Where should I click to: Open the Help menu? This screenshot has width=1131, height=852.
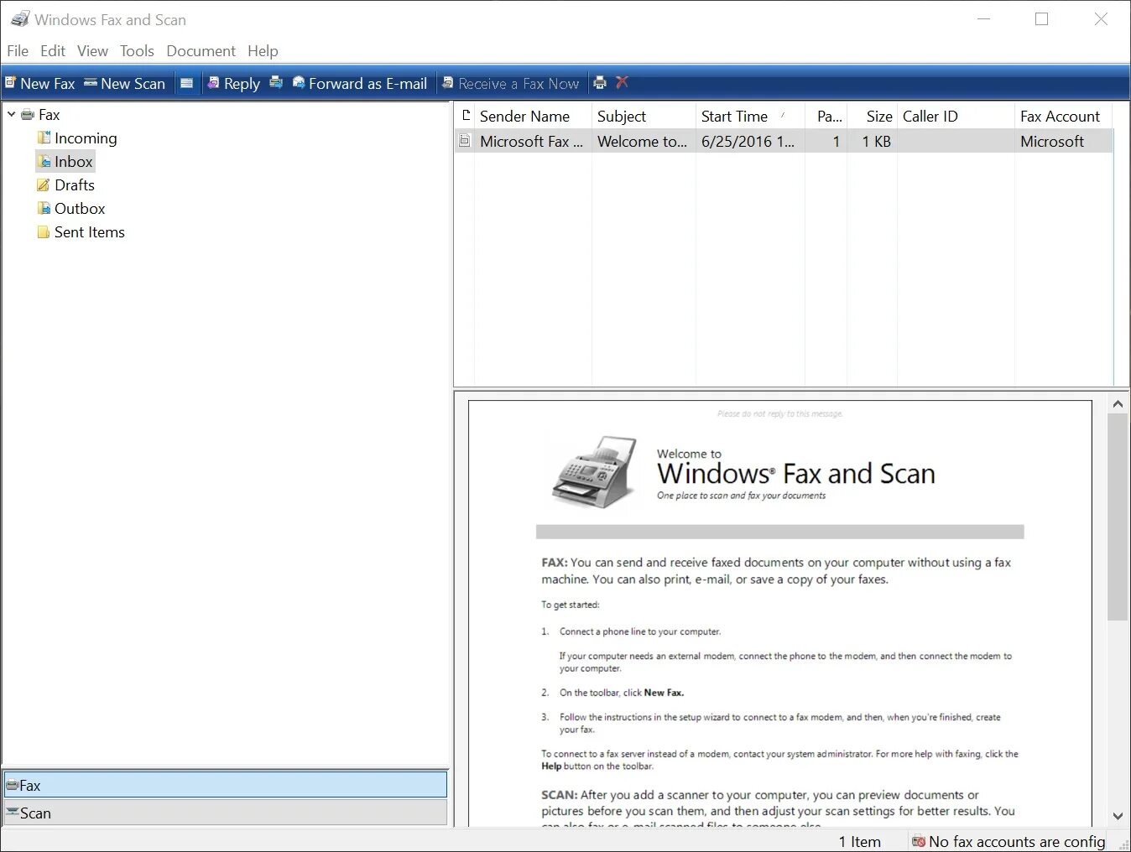pos(263,50)
